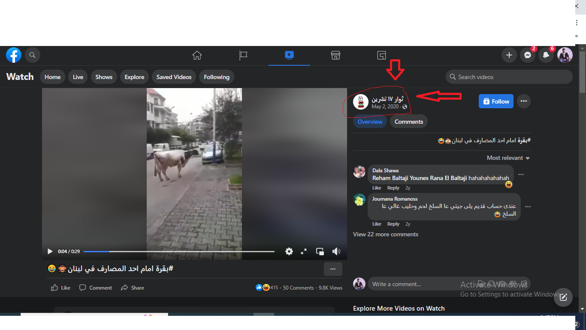The image size is (586, 330).
Task: Click the Facebook search magnifier icon
Action: [x=32, y=55]
